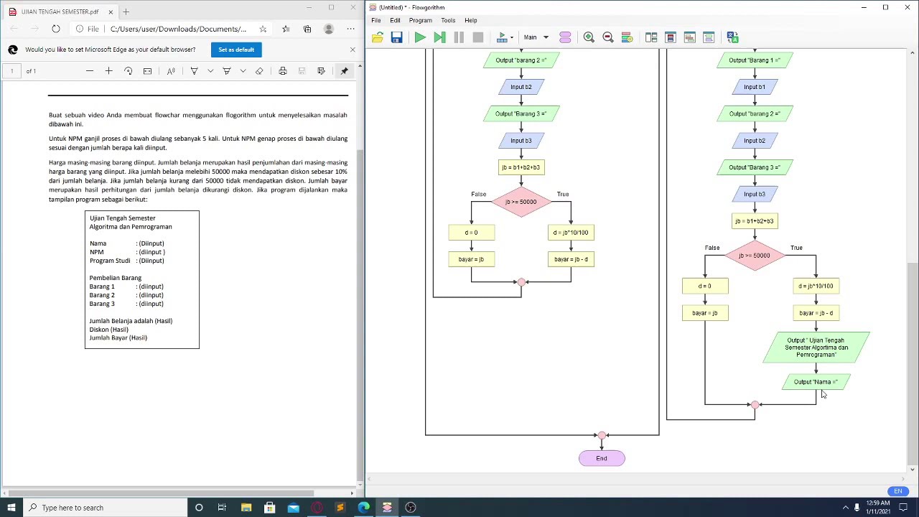Click the change language icon
Image resolution: width=919 pixels, height=517 pixels.
[732, 37]
